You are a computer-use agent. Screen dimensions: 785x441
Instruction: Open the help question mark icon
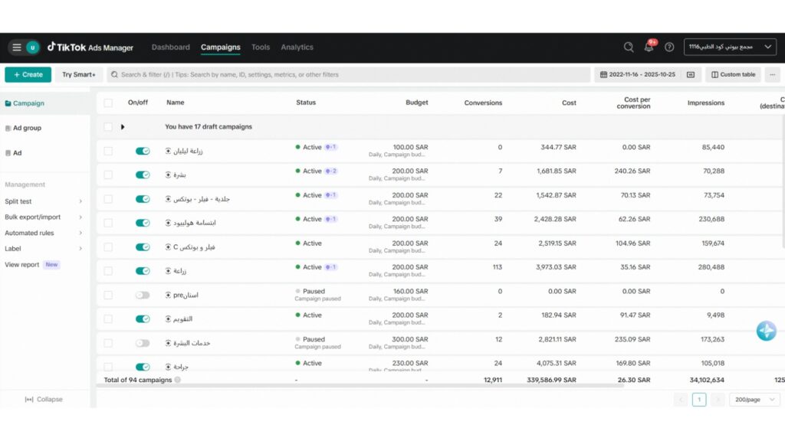[x=668, y=47]
